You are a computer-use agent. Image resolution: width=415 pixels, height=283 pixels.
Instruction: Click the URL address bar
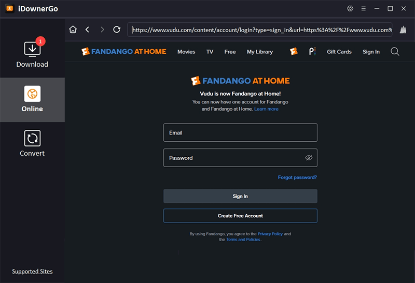260,30
